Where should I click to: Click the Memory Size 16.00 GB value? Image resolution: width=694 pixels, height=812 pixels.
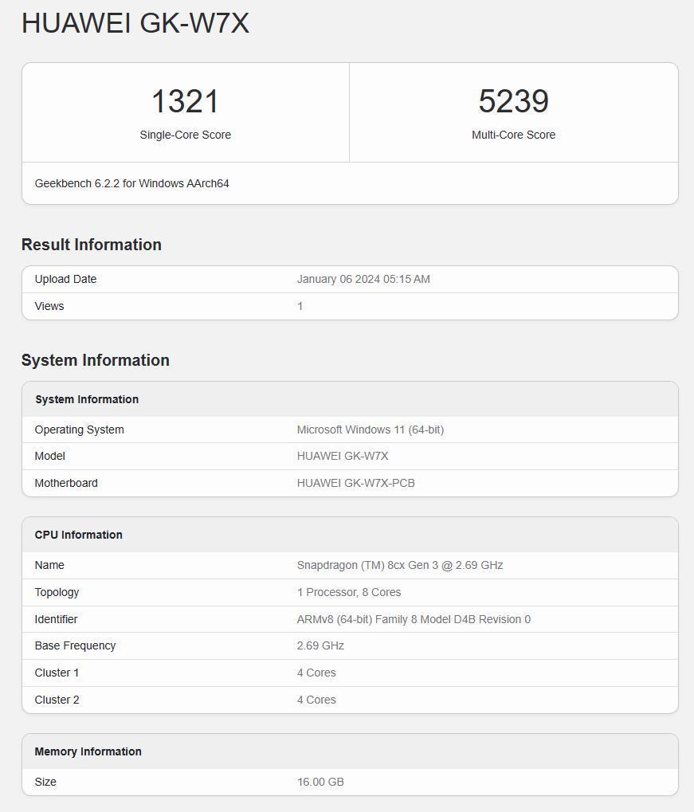pyautogui.click(x=320, y=782)
